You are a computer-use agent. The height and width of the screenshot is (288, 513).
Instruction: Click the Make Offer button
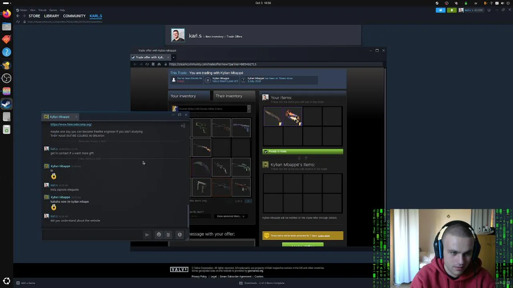[x=303, y=245]
